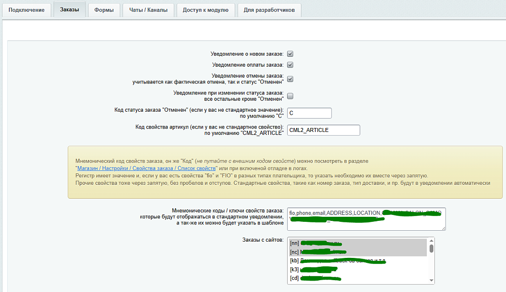Click sites list scroll up arrow

pos(431,241)
